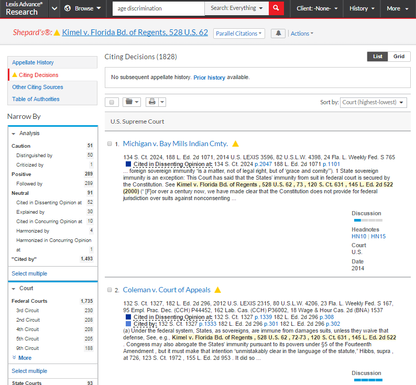Click the printer icon
416x385 pixels.
coord(152,102)
